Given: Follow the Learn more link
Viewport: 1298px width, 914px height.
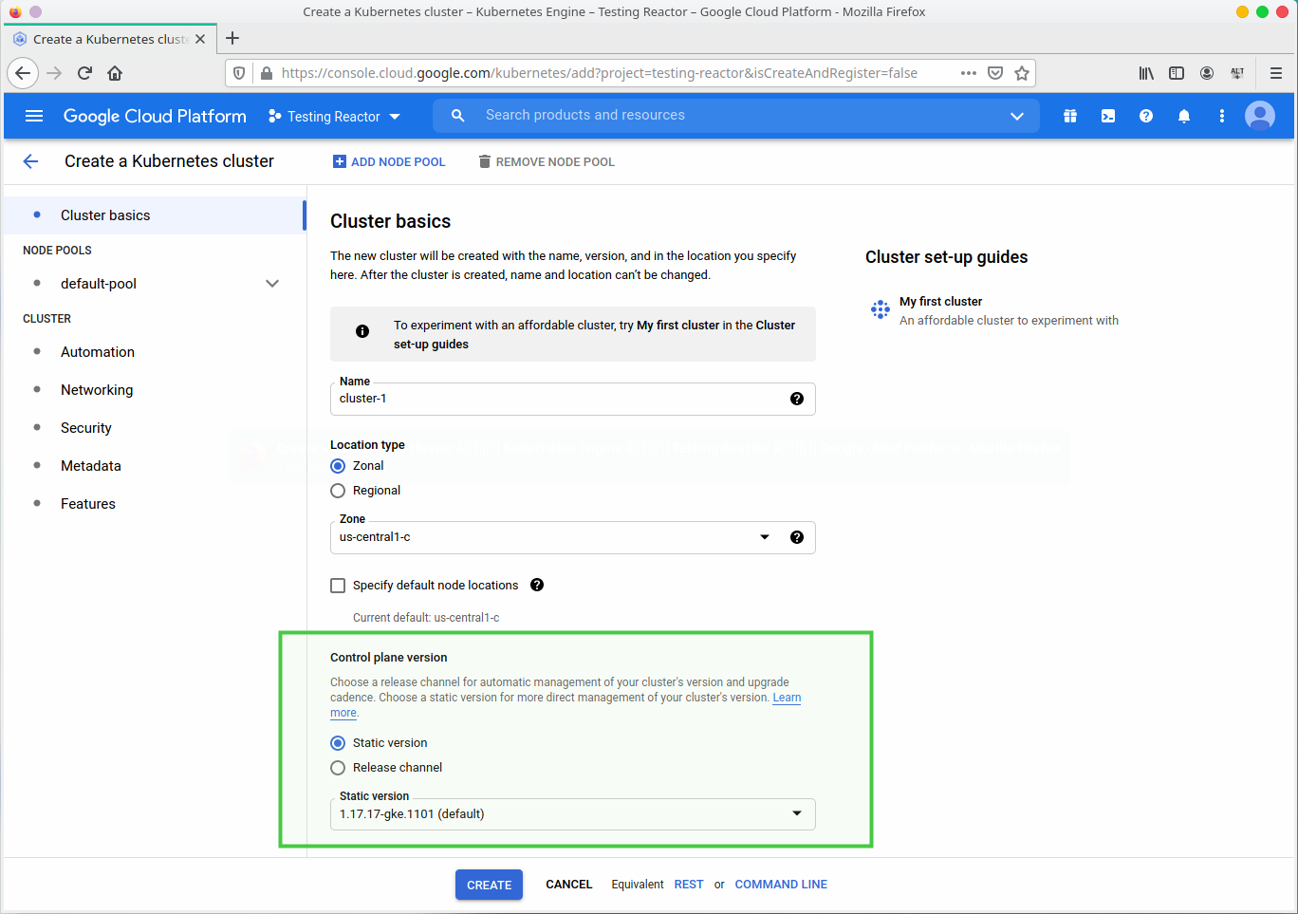Looking at the screenshot, I should pyautogui.click(x=787, y=698).
